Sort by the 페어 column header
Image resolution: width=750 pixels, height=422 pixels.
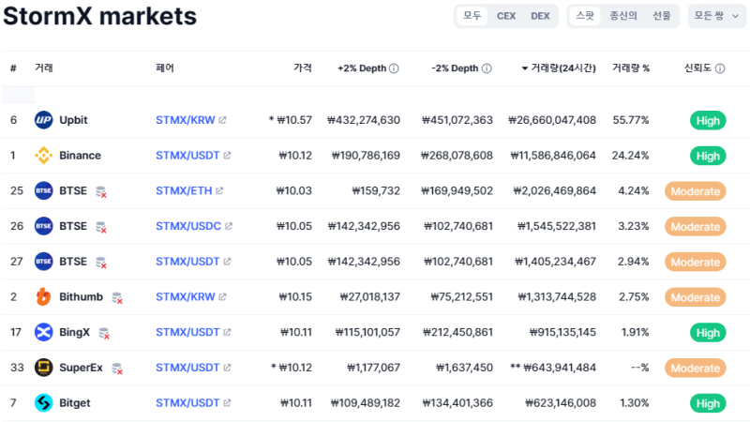click(x=165, y=68)
